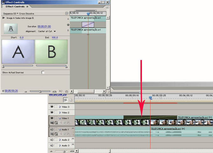The width and height of the screenshot is (213, 153).
Task: Select the Cross Dissolve transition in Effect Controls timeline
Action: pyautogui.click(x=88, y=24)
